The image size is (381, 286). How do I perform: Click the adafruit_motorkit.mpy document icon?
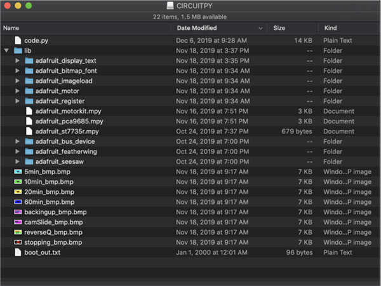29,111
